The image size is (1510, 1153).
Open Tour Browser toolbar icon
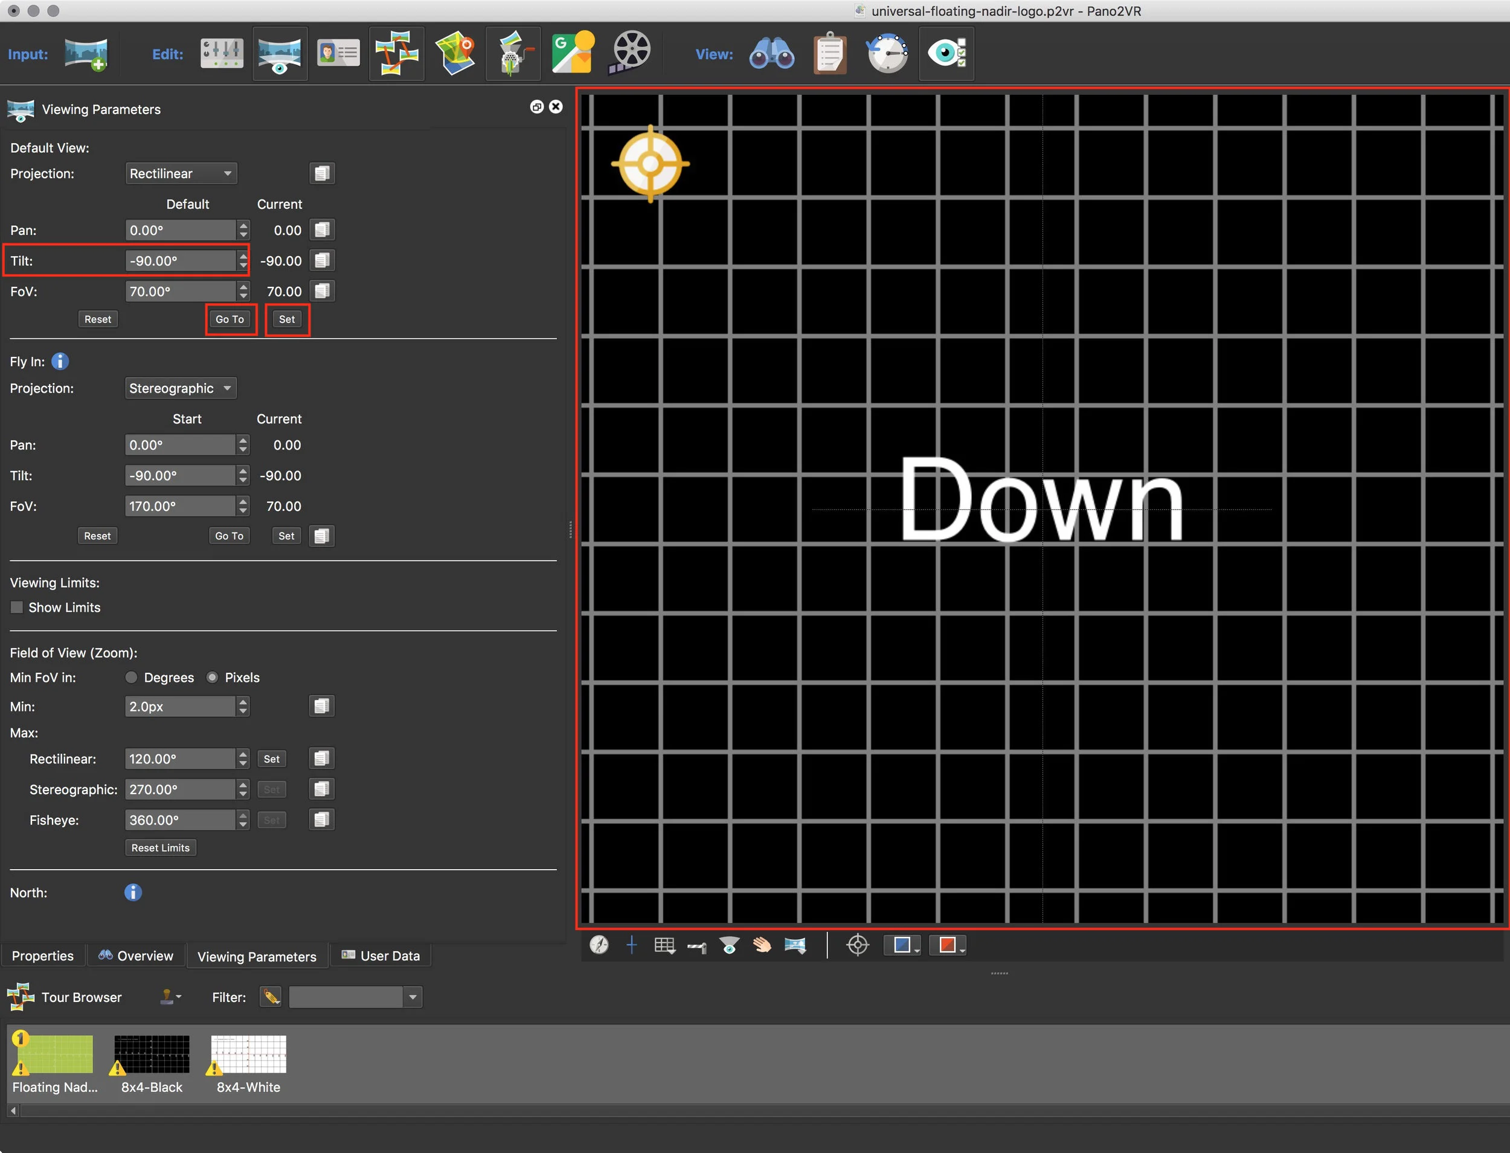[397, 54]
